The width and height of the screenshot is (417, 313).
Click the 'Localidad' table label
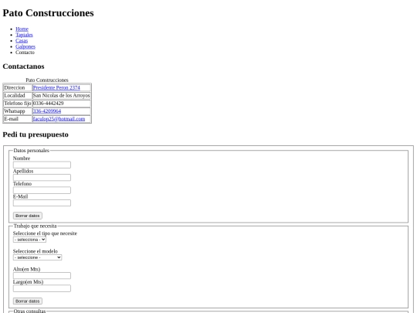(18, 95)
